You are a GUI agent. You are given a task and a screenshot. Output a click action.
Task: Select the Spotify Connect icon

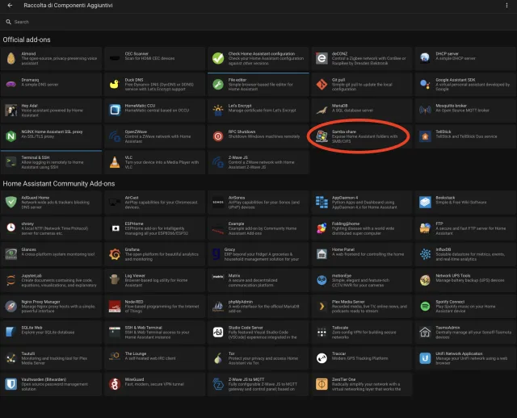click(425, 305)
